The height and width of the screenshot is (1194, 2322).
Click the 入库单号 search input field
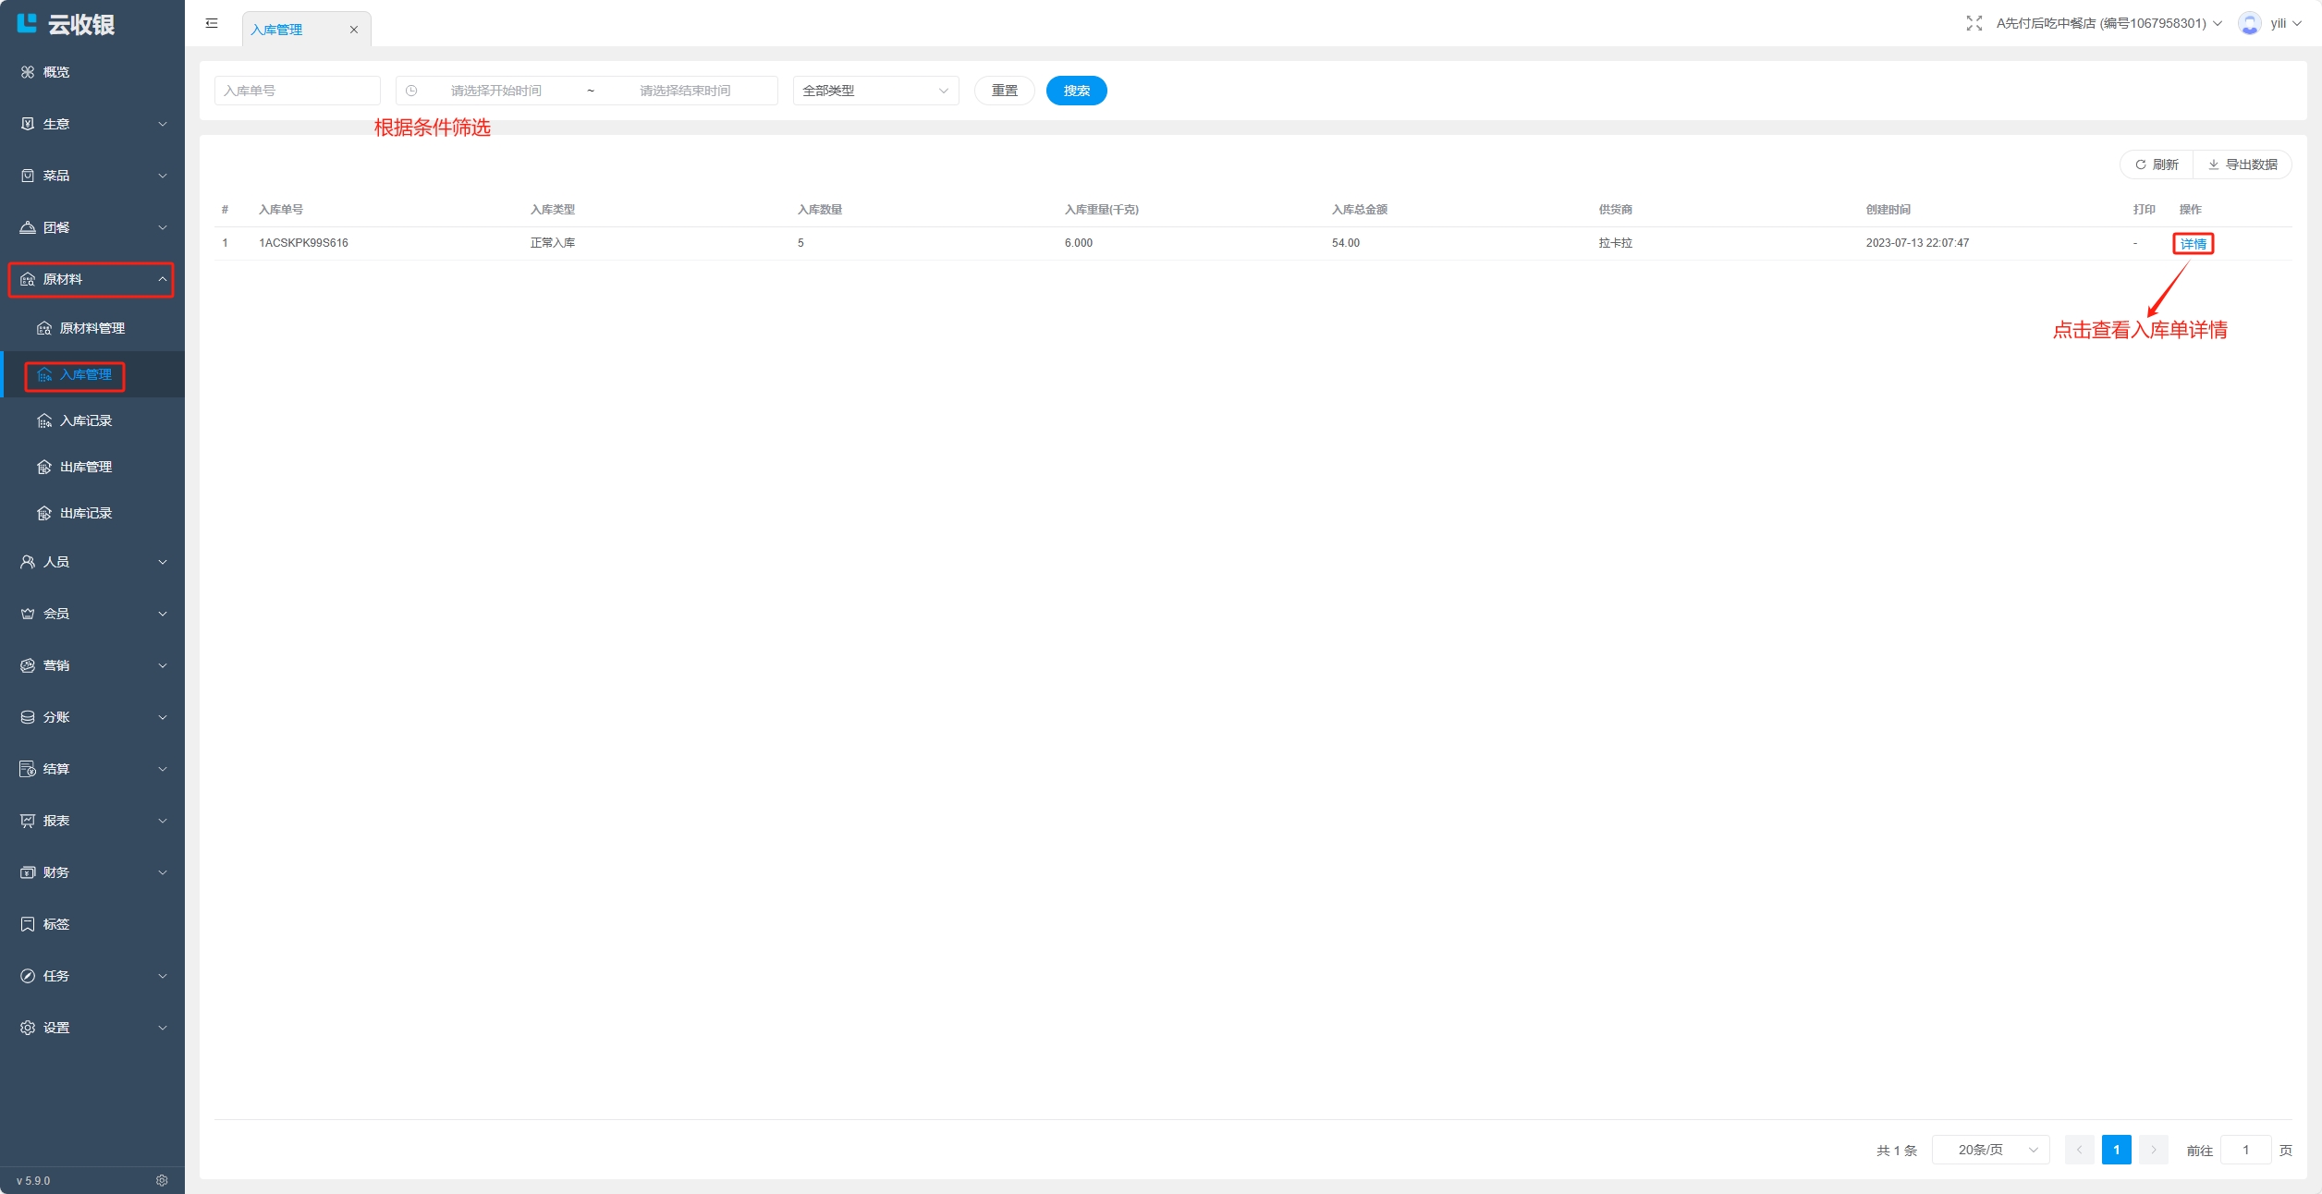[297, 91]
